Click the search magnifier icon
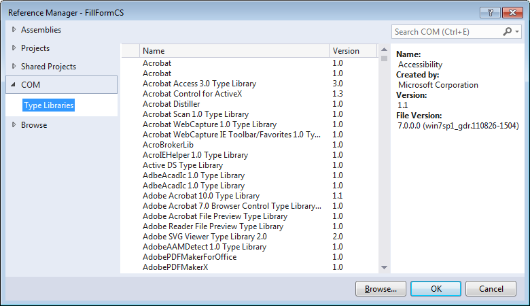 507,32
